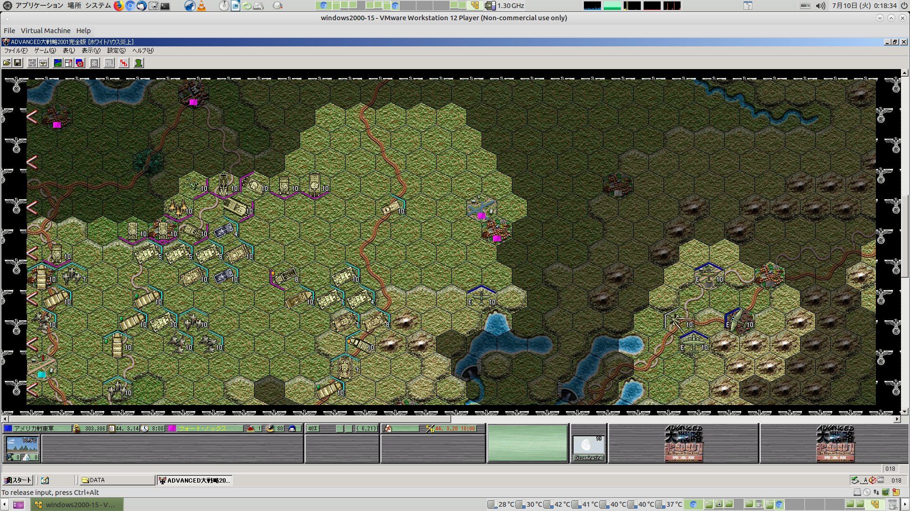This screenshot has width=910, height=511.
Task: Click the red END turn toolbar icon
Action: pos(124,63)
